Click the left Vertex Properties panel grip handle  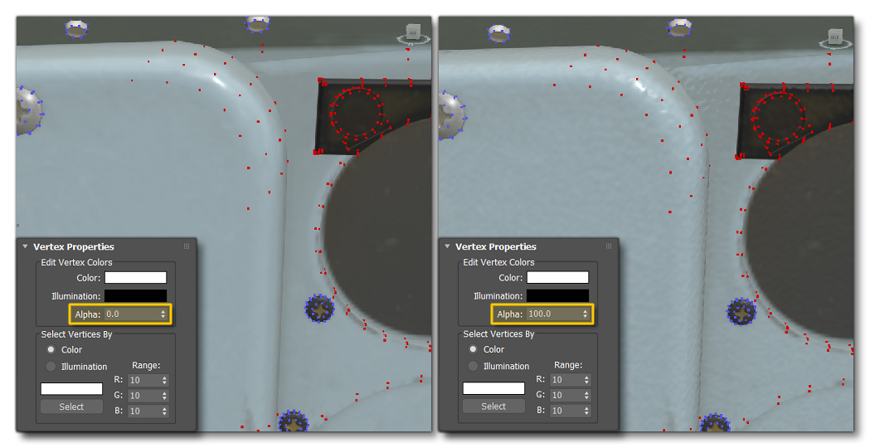(187, 247)
